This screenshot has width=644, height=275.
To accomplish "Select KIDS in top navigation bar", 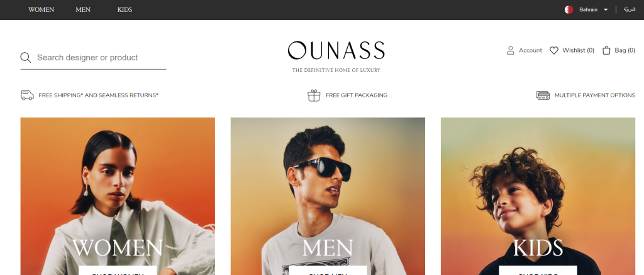I will pos(125,10).
